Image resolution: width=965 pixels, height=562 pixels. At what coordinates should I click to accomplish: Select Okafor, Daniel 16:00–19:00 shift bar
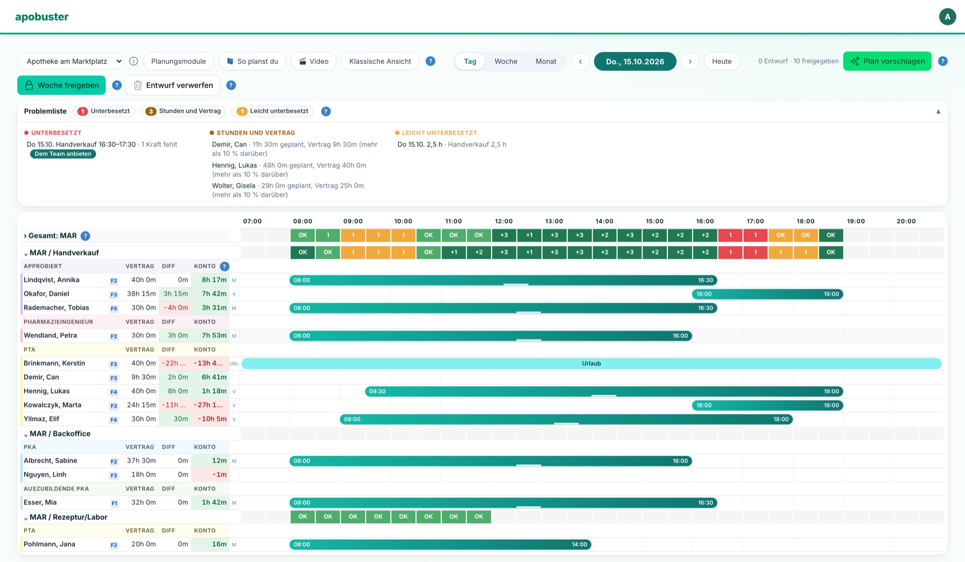point(767,294)
